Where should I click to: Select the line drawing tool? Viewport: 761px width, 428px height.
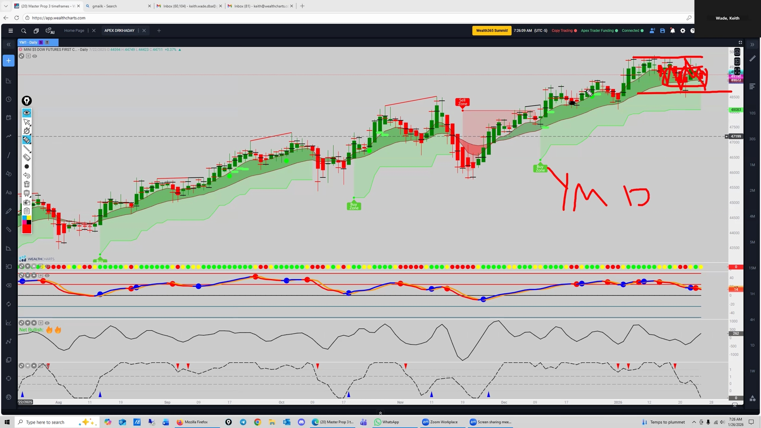pos(27,149)
